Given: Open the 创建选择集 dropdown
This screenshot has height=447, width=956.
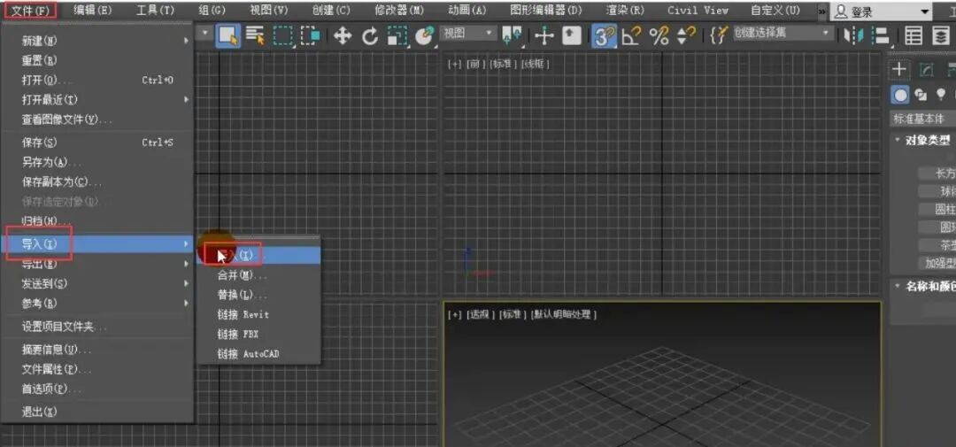Looking at the screenshot, I should [x=783, y=33].
